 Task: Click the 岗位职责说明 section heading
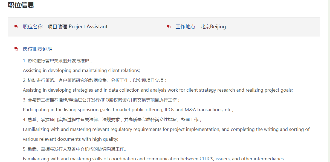(x=37, y=49)
